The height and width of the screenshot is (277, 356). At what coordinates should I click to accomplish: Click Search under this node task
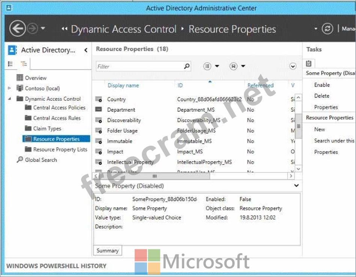tap(334, 141)
